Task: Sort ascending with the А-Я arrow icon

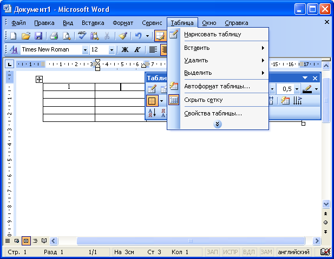Action: point(152,113)
